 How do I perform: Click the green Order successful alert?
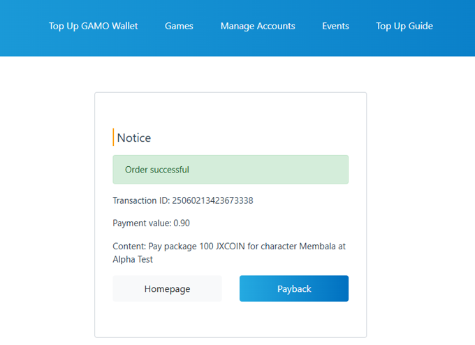click(x=279, y=170)
